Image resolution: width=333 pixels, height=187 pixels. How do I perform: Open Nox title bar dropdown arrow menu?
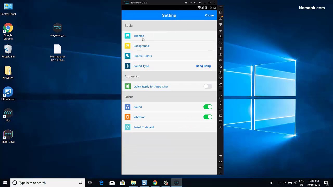tap(191, 3)
